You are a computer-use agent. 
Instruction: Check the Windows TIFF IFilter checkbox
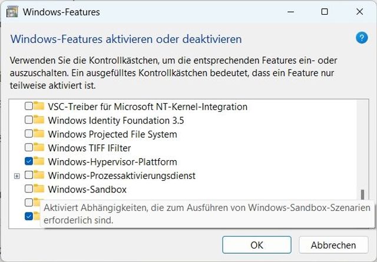28,148
